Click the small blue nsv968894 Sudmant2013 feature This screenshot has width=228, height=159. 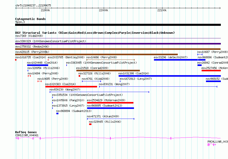click(x=57, y=113)
